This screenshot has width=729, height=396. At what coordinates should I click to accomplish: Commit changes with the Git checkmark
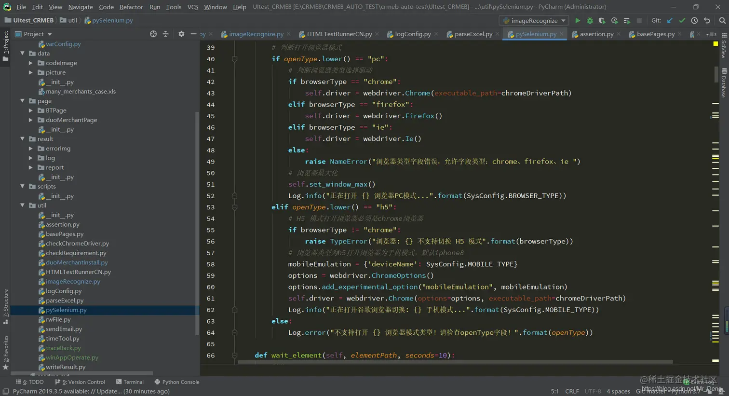pos(682,21)
